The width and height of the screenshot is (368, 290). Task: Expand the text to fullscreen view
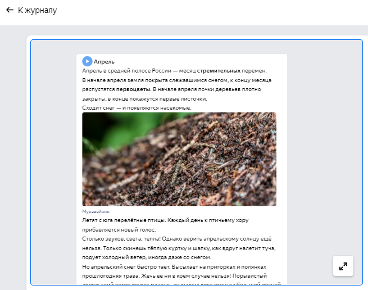click(x=343, y=266)
